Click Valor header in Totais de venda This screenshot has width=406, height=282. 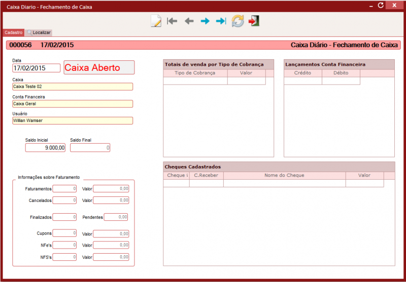tap(246, 73)
